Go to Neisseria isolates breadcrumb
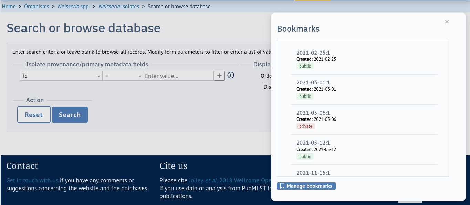470x205 pixels. pyautogui.click(x=119, y=6)
